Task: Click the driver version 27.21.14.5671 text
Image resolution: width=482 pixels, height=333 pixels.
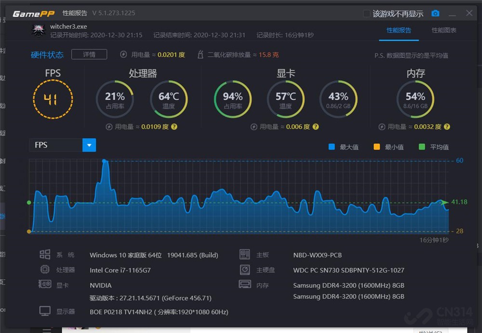Action: coord(150,298)
